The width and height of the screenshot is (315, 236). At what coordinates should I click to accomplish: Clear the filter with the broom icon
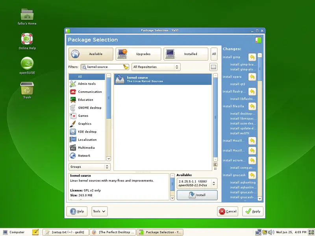coord(126,67)
